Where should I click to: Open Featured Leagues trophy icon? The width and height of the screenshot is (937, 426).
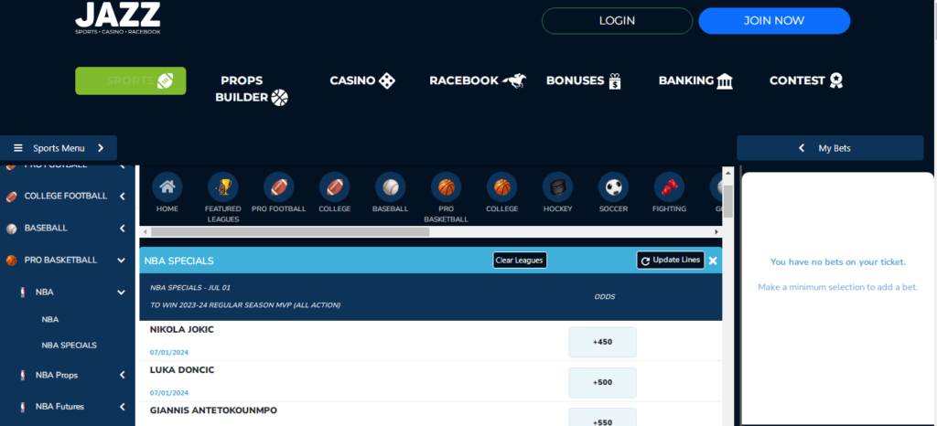[x=223, y=187]
